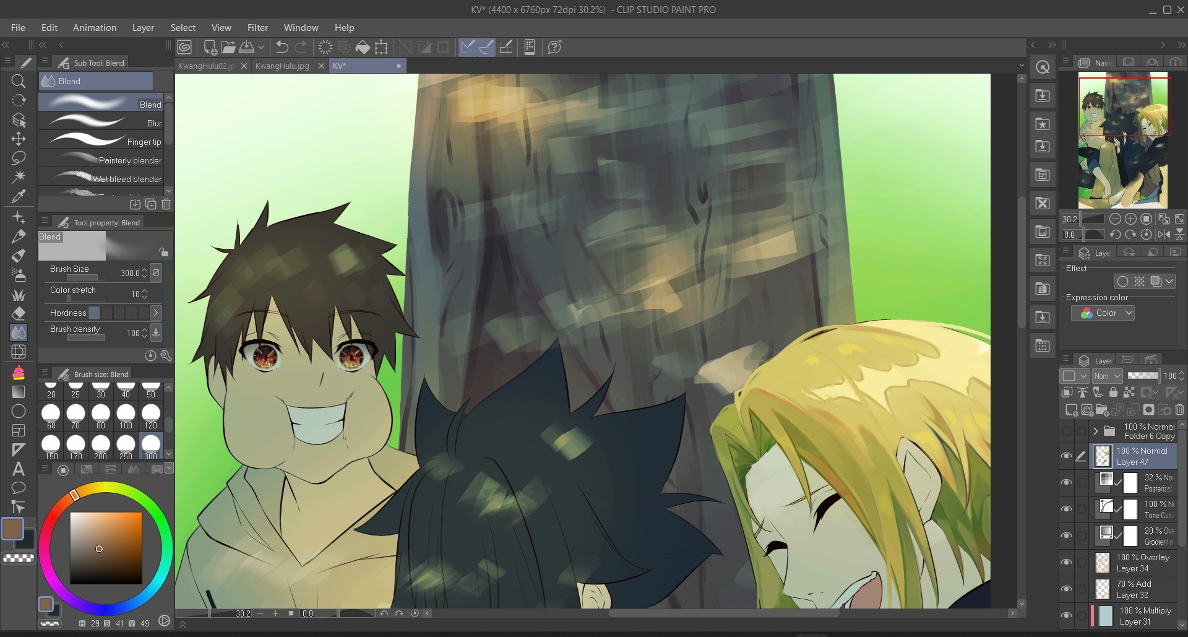Image resolution: width=1188 pixels, height=637 pixels.
Task: Toggle visibility of Gradient map layer
Action: click(1066, 535)
